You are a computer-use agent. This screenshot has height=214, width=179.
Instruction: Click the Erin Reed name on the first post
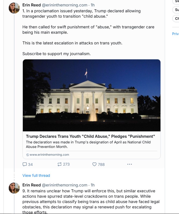coord(32,5)
